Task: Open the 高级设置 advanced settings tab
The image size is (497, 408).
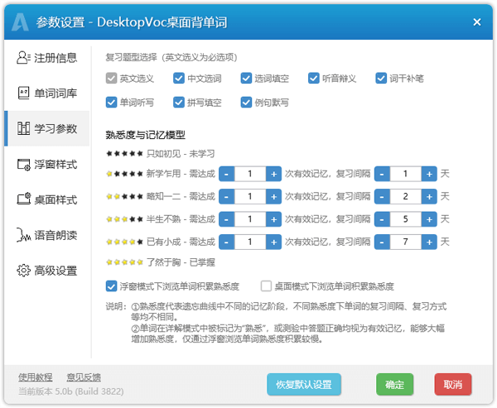Action: pyautogui.click(x=47, y=271)
